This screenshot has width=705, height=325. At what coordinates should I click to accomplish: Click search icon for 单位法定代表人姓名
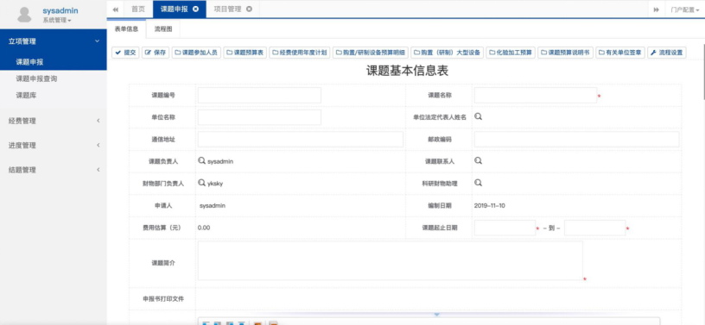479,116
